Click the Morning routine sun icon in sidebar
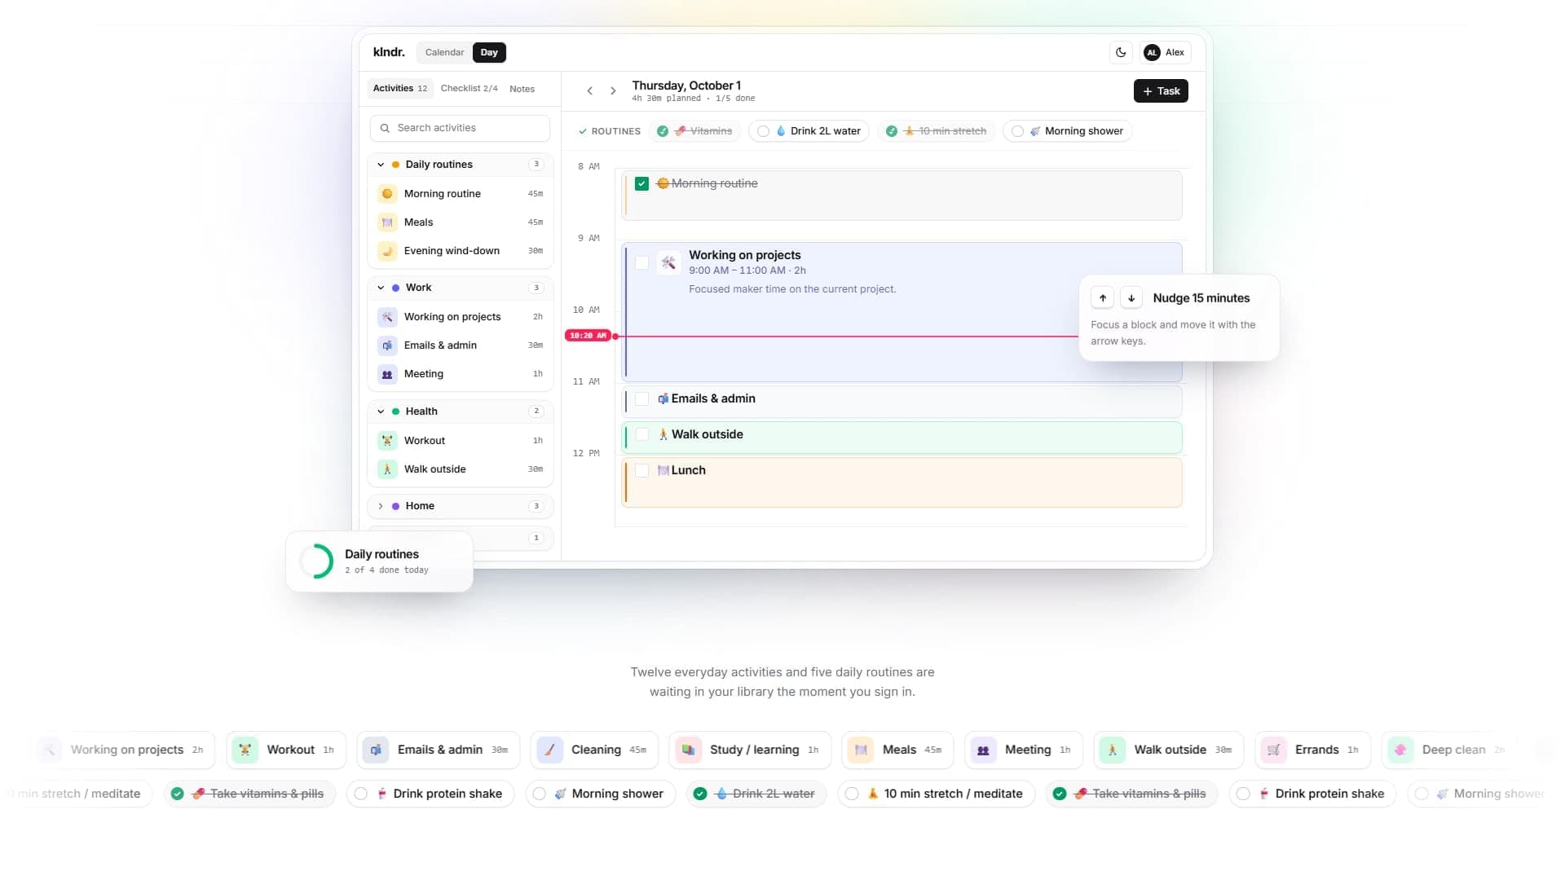The image size is (1565, 880). click(x=387, y=194)
